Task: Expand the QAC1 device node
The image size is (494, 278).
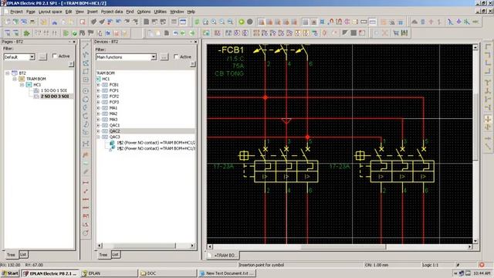Action: click(98, 125)
